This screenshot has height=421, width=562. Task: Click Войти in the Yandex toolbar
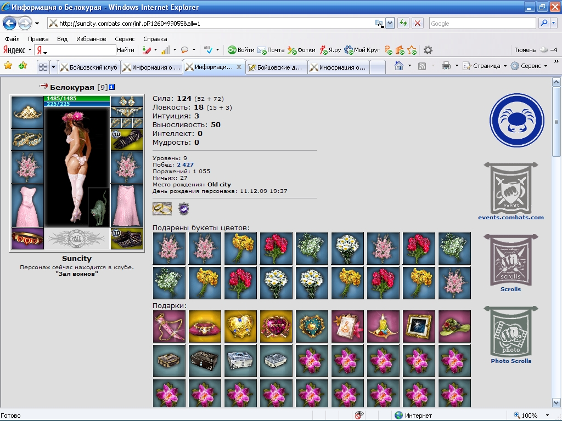tap(241, 50)
